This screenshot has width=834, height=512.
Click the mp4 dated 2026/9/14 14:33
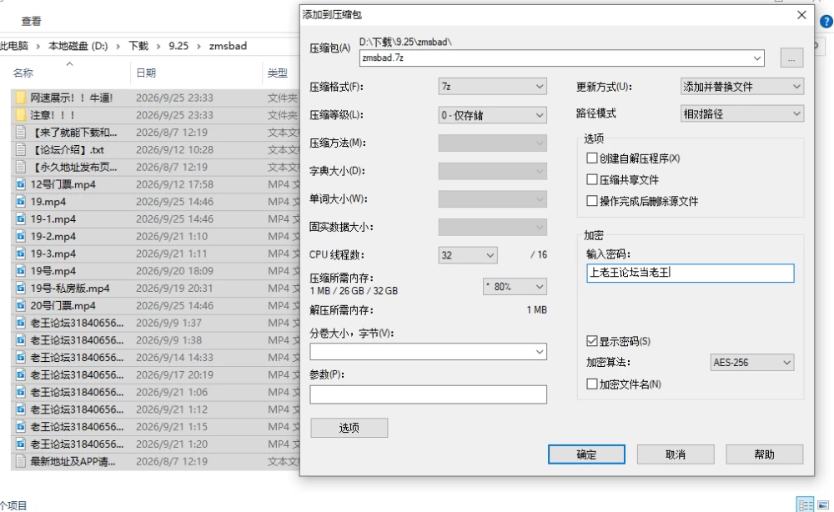[155, 357]
